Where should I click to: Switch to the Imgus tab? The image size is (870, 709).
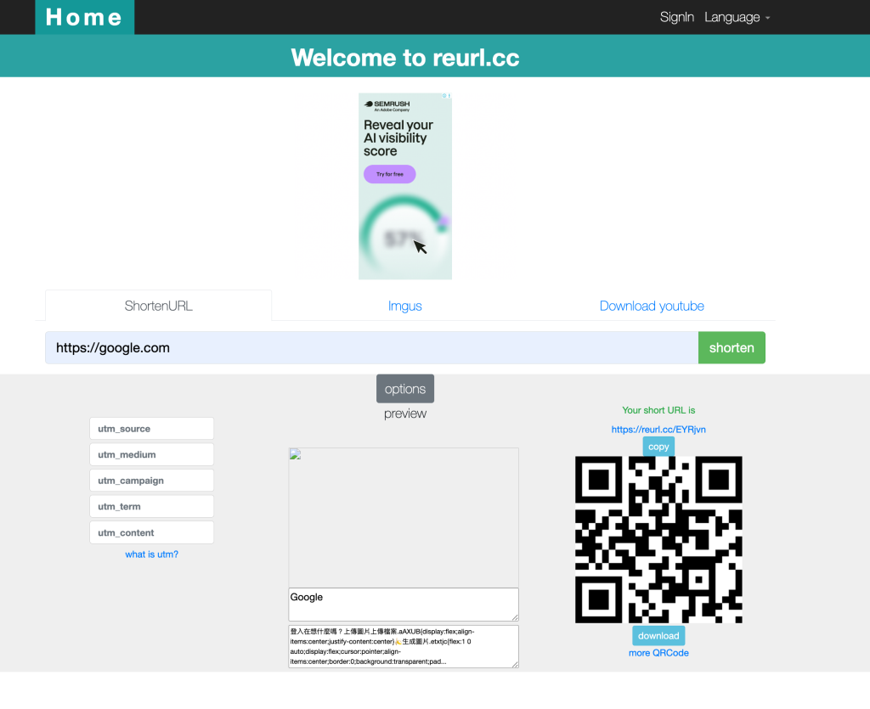tap(404, 306)
